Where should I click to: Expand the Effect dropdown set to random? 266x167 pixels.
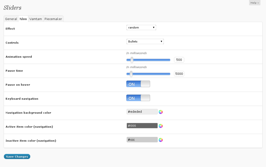(x=141, y=27)
